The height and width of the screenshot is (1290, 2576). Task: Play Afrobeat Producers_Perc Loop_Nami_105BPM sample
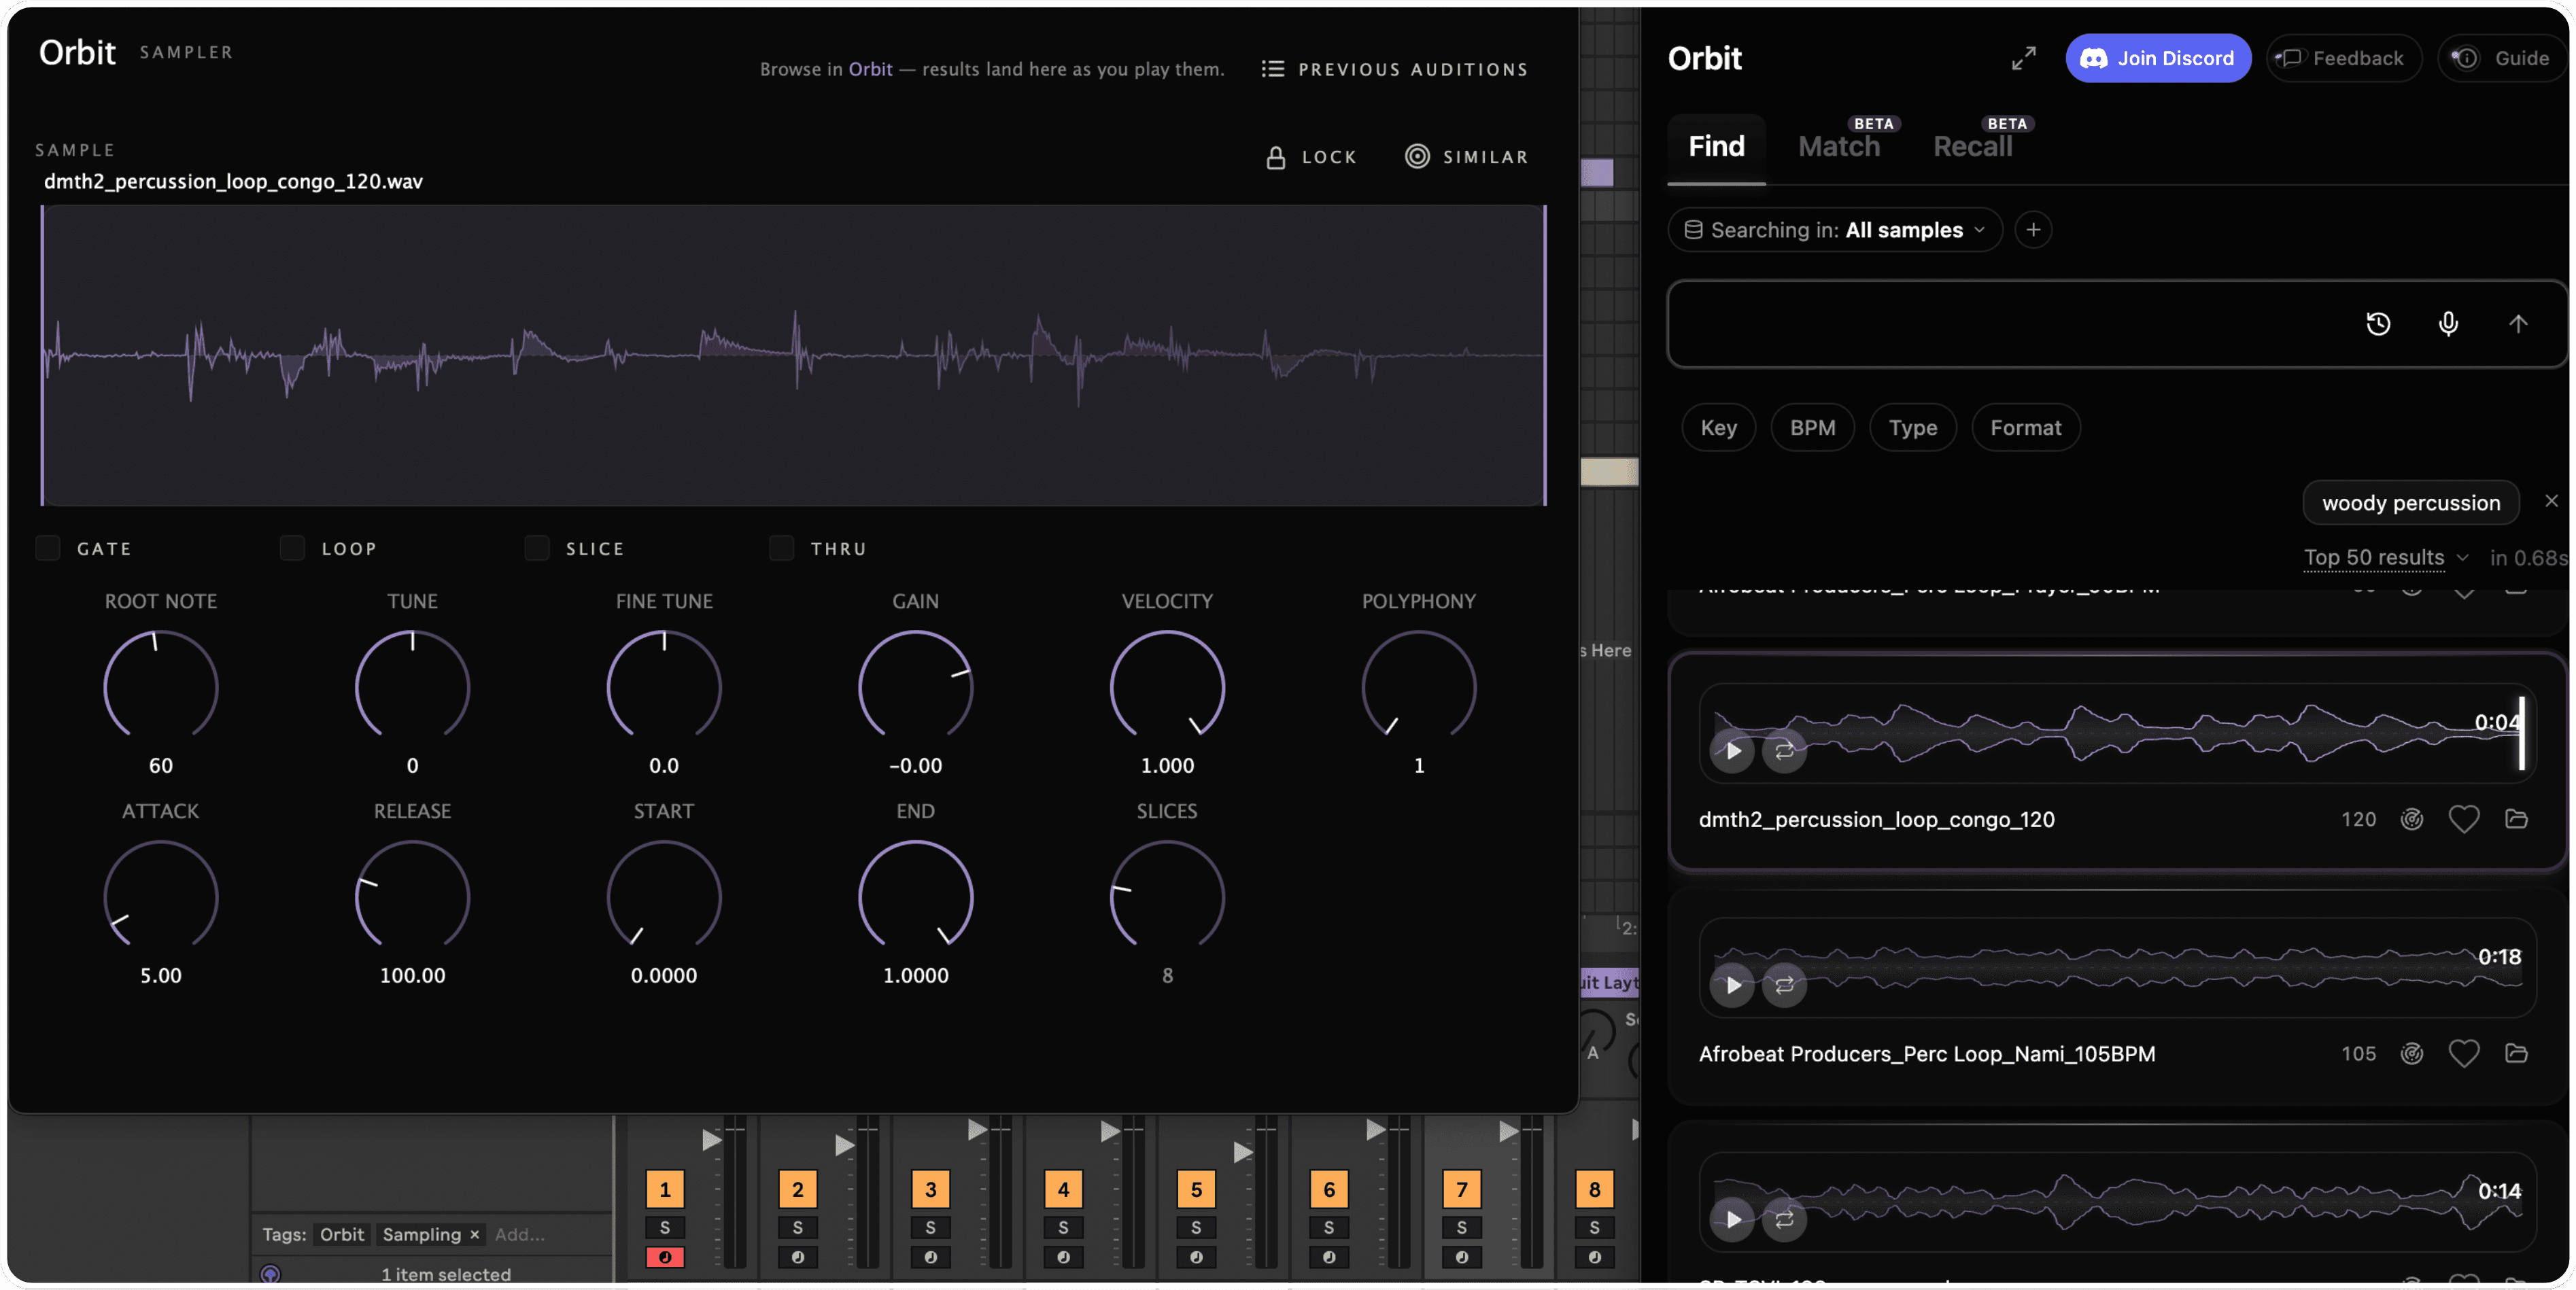[1732, 985]
